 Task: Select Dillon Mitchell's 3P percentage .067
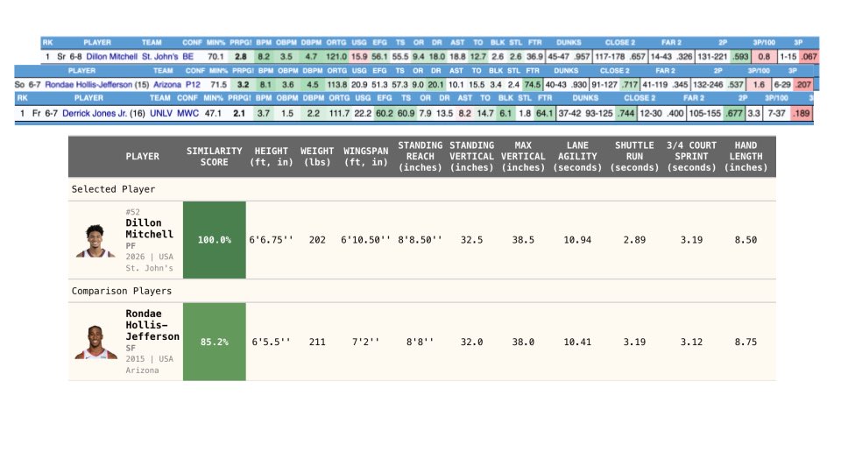point(809,56)
